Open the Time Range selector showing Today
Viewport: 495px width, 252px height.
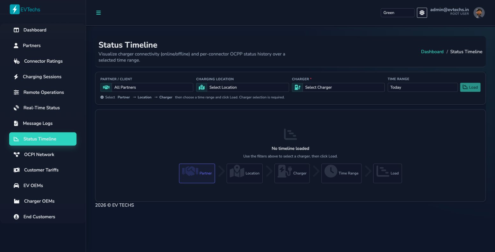click(422, 87)
